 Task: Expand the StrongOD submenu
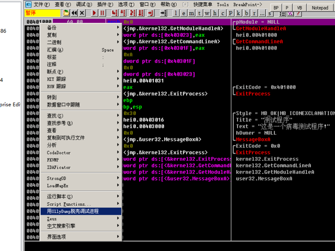pyautogui.click(x=81, y=178)
